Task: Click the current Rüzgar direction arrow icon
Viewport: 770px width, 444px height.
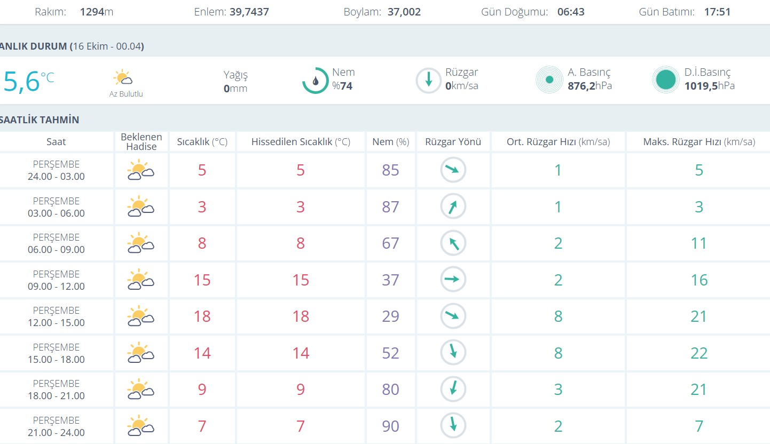Action: pyautogui.click(x=428, y=81)
